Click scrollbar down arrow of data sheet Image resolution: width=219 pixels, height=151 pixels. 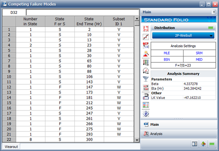(x=137, y=140)
